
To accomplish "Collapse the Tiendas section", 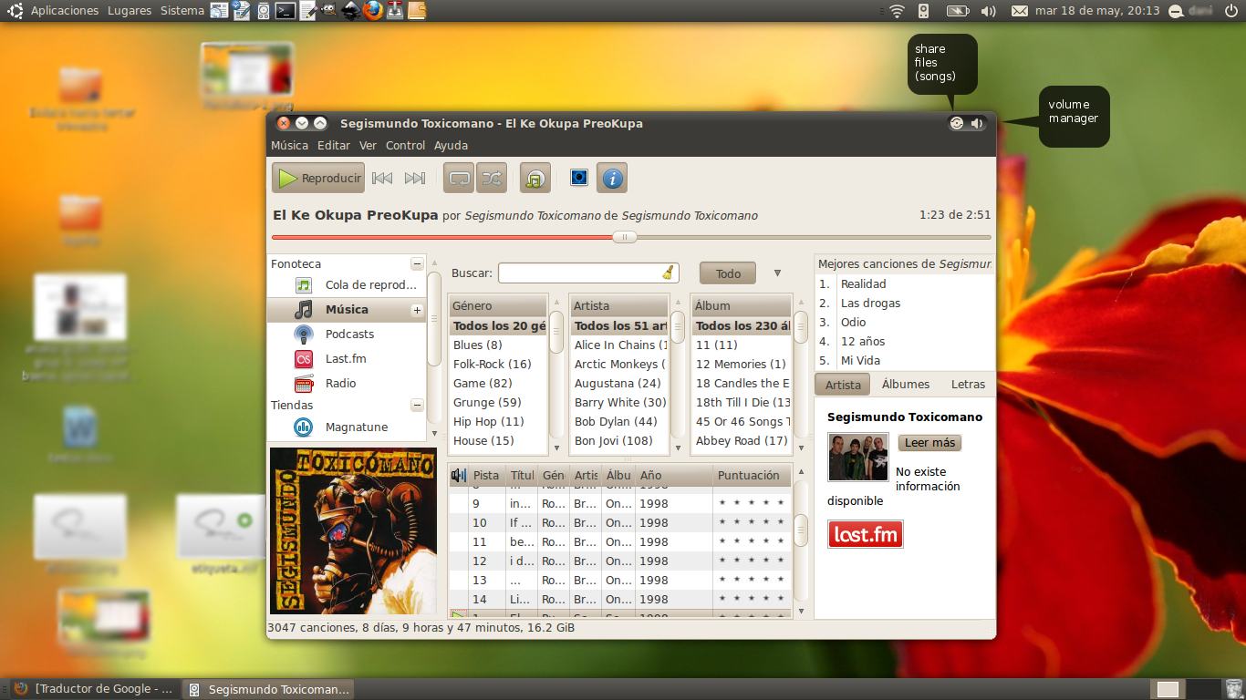I will [417, 406].
